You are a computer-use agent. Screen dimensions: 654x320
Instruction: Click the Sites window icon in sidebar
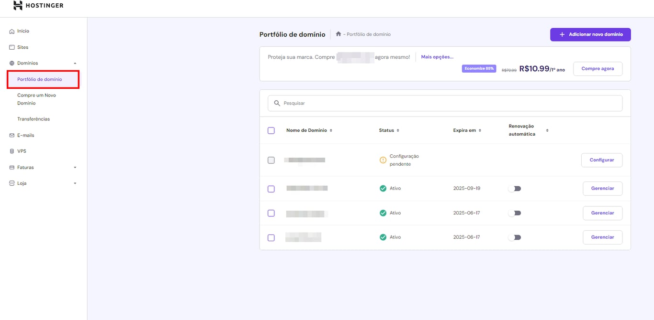(12, 47)
